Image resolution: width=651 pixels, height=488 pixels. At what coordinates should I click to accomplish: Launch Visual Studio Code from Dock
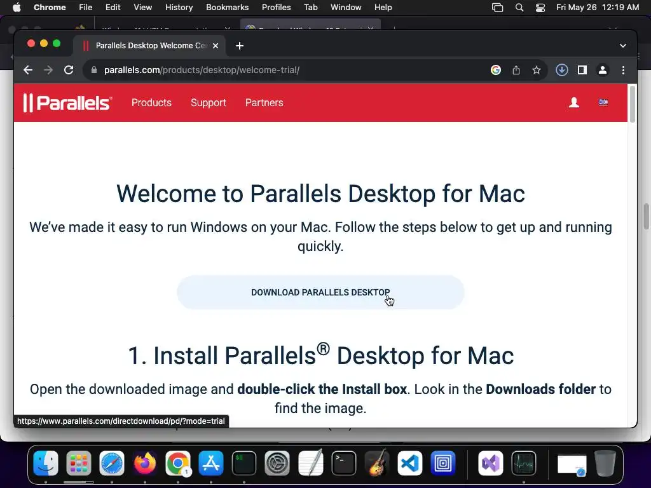point(410,463)
